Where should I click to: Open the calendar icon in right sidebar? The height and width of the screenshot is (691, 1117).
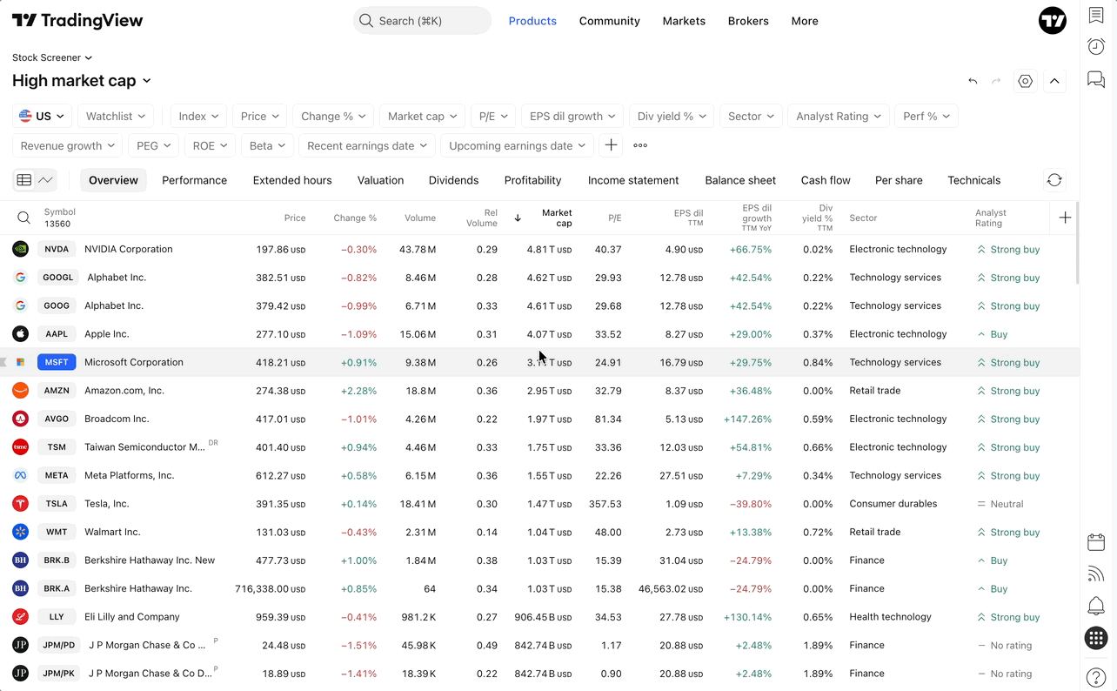(1096, 542)
